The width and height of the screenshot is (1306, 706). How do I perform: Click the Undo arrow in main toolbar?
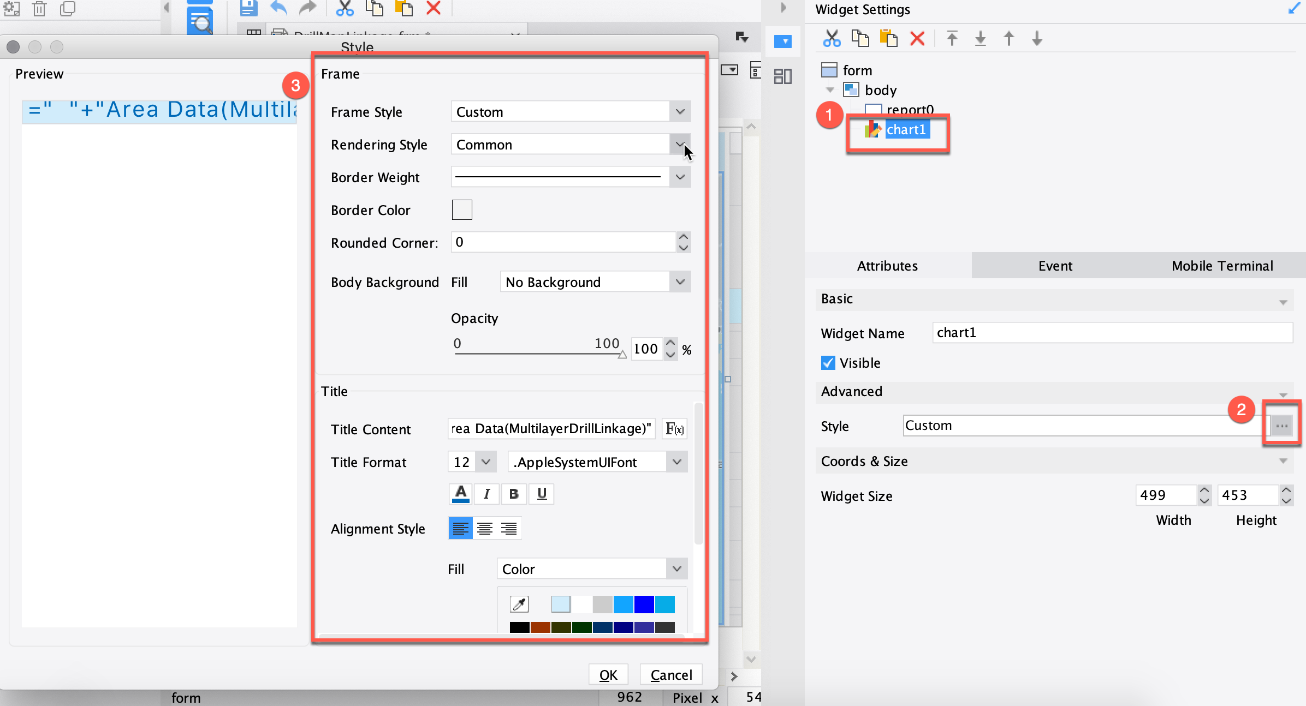tap(278, 8)
